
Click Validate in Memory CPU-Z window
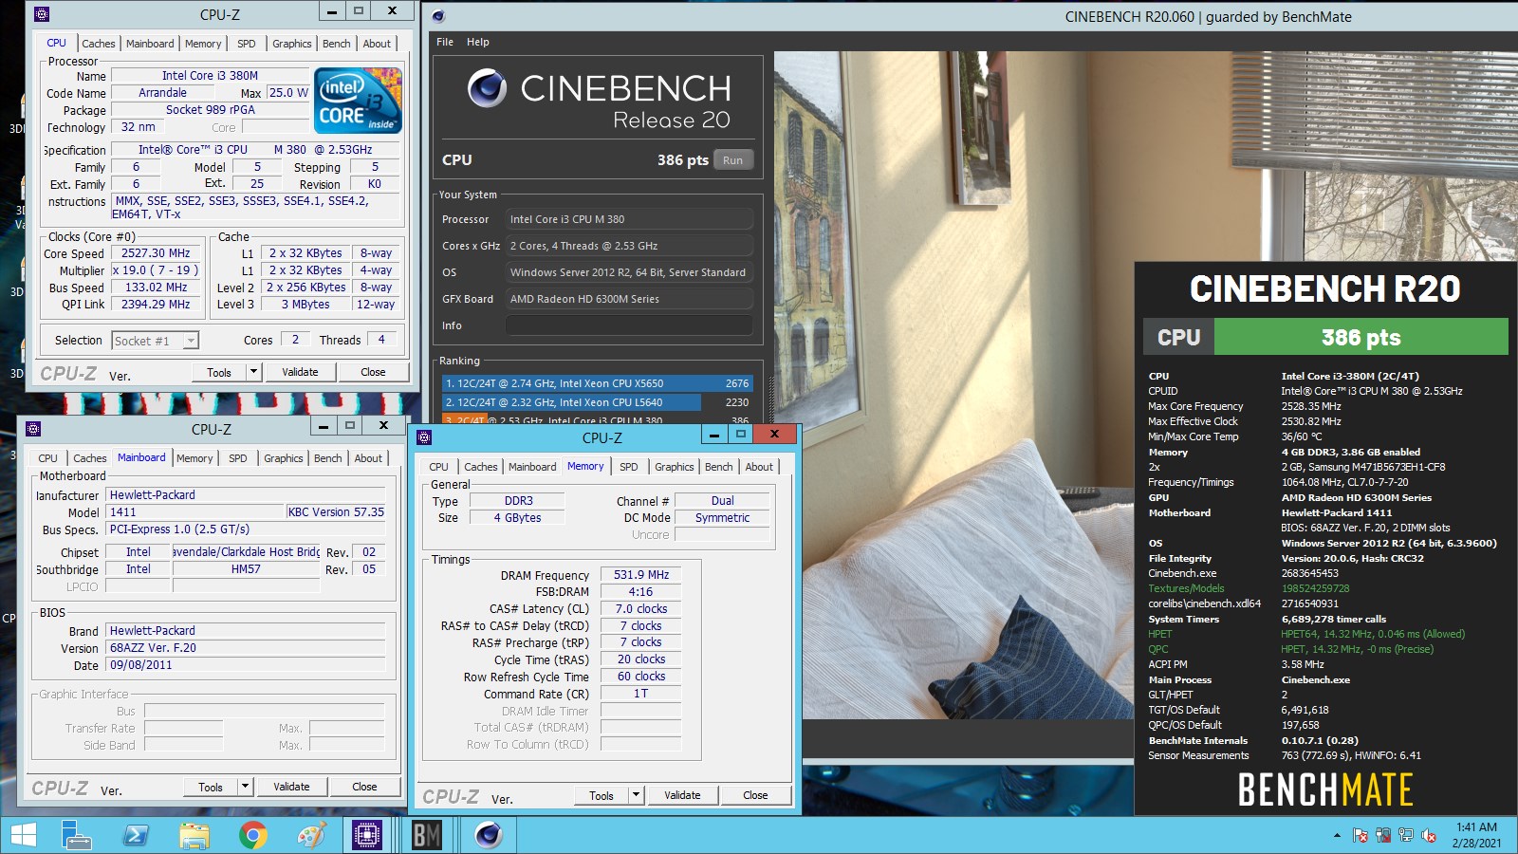point(682,795)
